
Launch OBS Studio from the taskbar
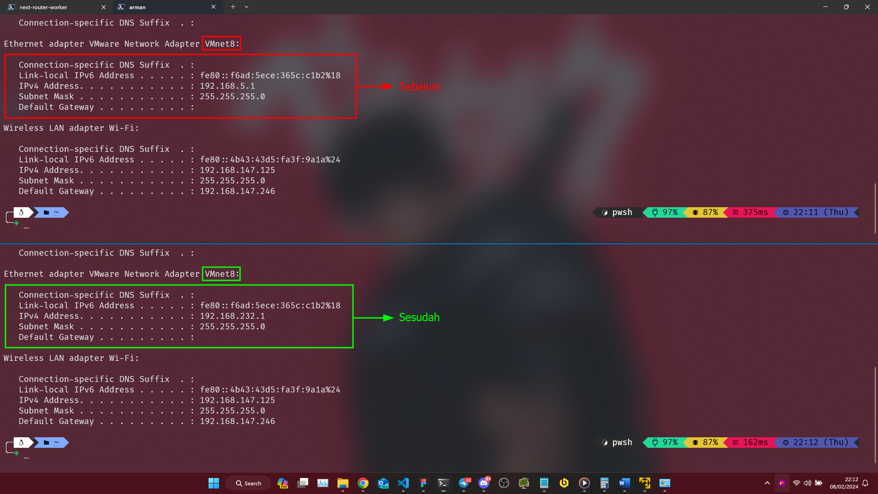click(503, 483)
